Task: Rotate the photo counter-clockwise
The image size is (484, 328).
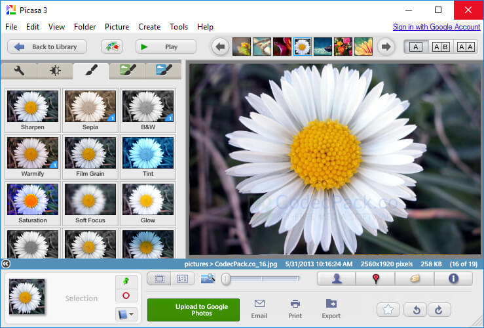Action: [x=415, y=310]
